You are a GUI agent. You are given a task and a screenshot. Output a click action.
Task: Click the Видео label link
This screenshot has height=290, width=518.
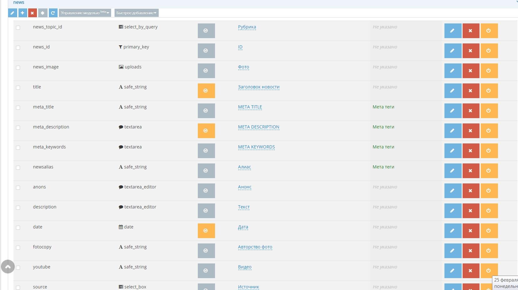point(245,267)
